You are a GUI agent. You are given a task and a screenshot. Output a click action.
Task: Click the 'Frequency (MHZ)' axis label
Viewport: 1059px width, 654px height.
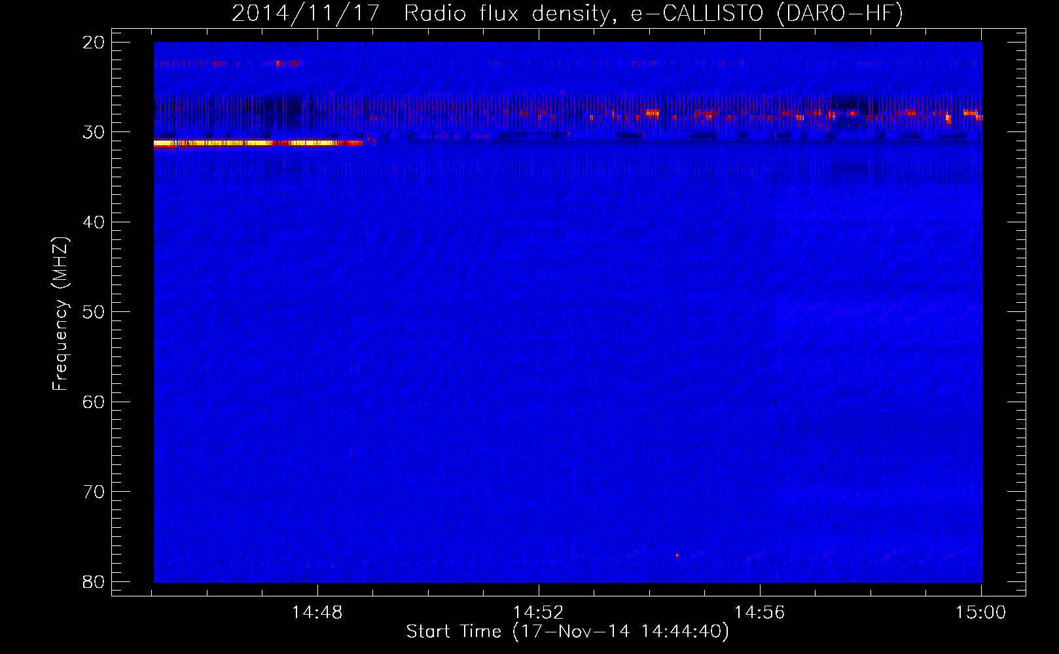(x=60, y=314)
